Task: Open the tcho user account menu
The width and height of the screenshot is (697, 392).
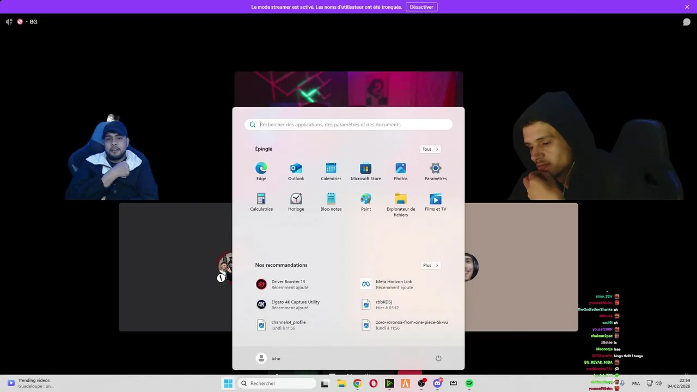Action: pyautogui.click(x=268, y=358)
